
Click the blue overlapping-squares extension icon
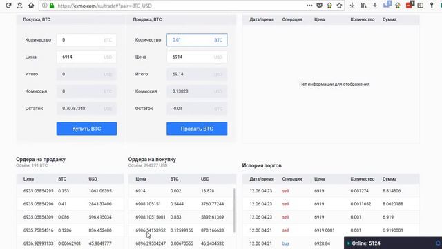[387, 5]
